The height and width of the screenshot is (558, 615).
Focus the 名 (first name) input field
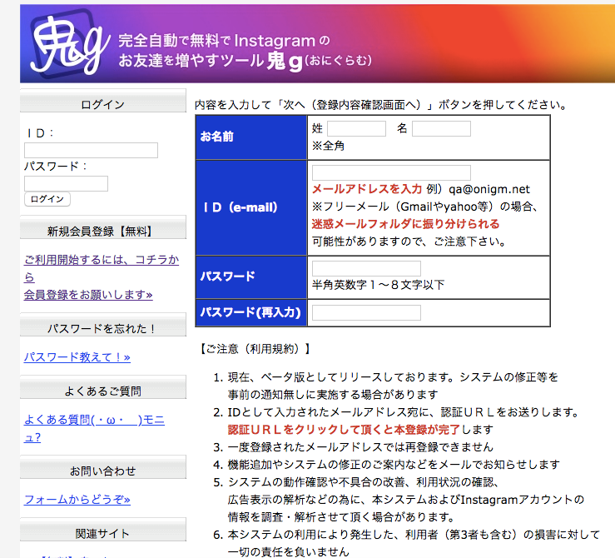click(x=441, y=129)
